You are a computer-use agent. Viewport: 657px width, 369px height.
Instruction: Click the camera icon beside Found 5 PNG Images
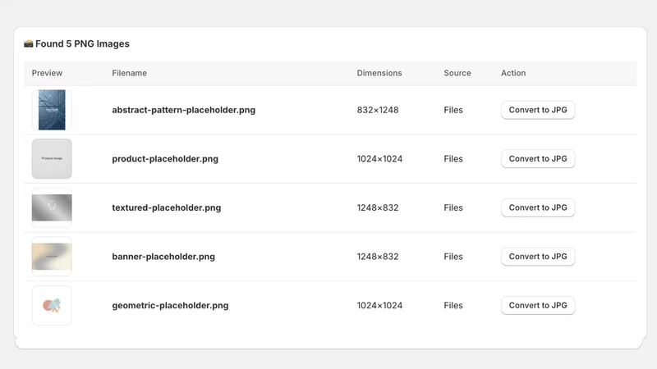[x=29, y=43]
